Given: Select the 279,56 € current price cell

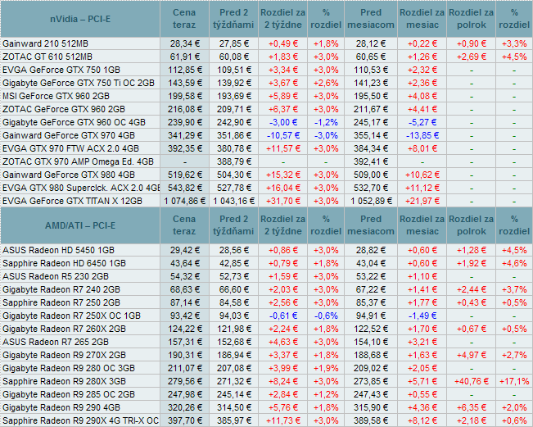Looking at the screenshot, I should [184, 381].
